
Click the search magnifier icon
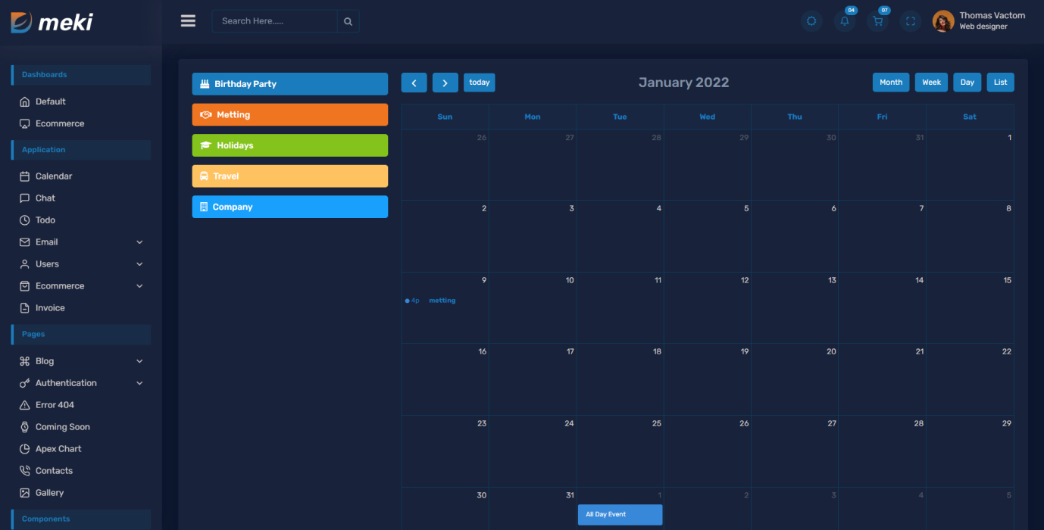tap(348, 20)
